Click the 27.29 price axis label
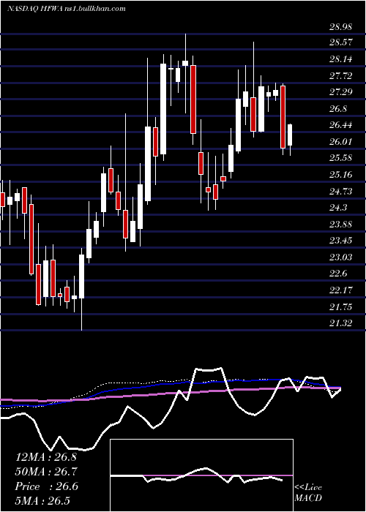This screenshot has height=512, width=366. coord(340,91)
